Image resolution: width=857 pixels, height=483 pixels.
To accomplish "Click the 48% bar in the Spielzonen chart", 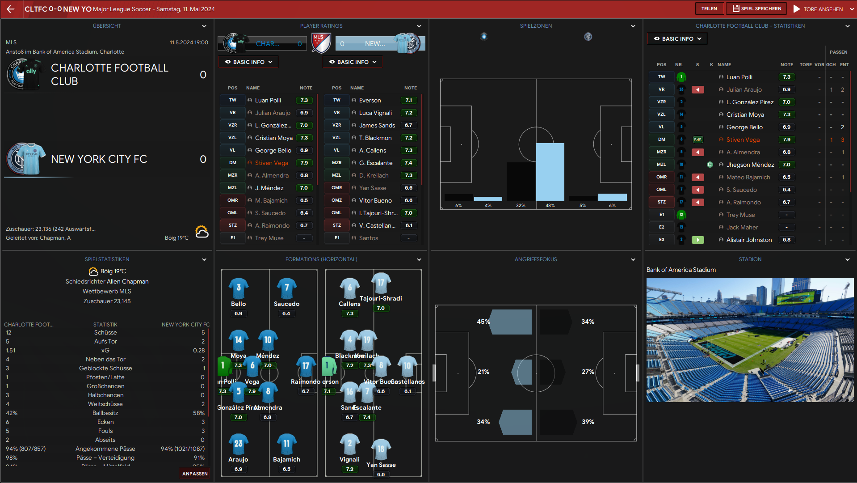I will click(x=550, y=172).
